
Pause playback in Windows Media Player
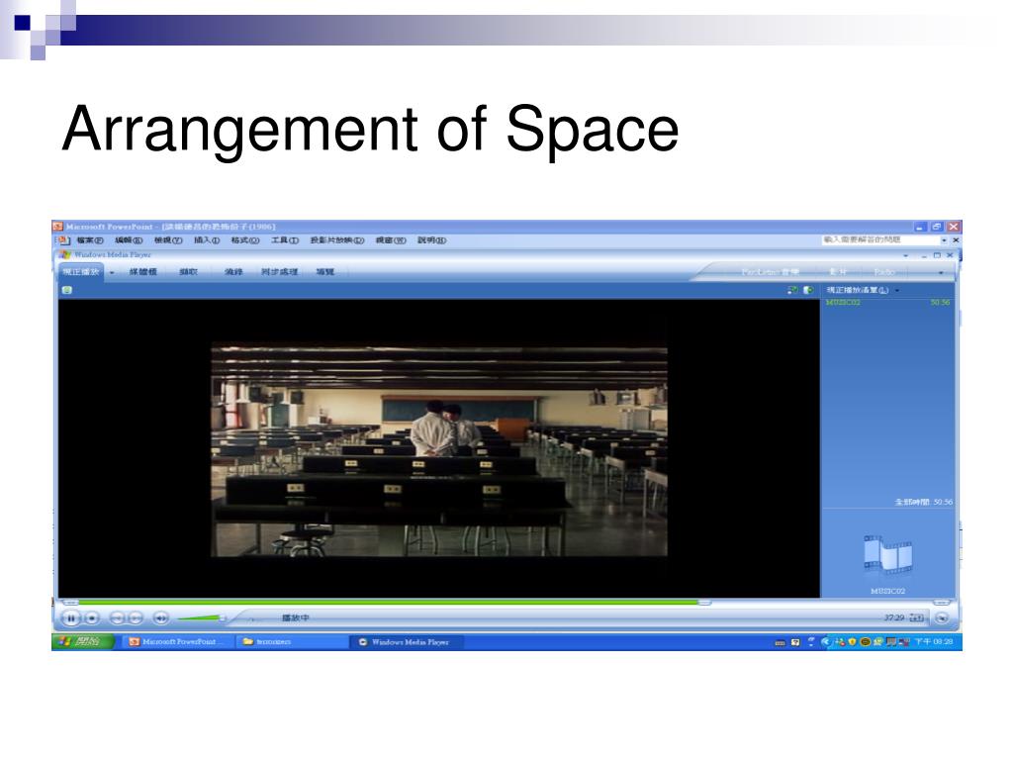(70, 618)
